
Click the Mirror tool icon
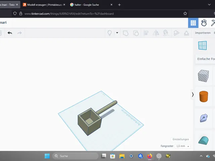point(156,33)
